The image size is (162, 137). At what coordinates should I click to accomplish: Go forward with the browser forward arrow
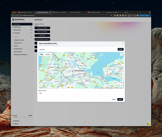click(x=15, y=15)
